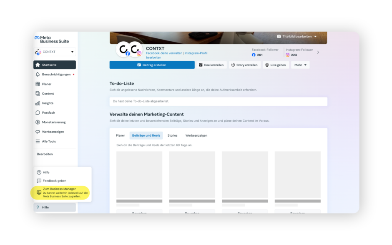This screenshot has width=392, height=245.
Task: Switch to the Stories tab
Action: tap(172, 135)
